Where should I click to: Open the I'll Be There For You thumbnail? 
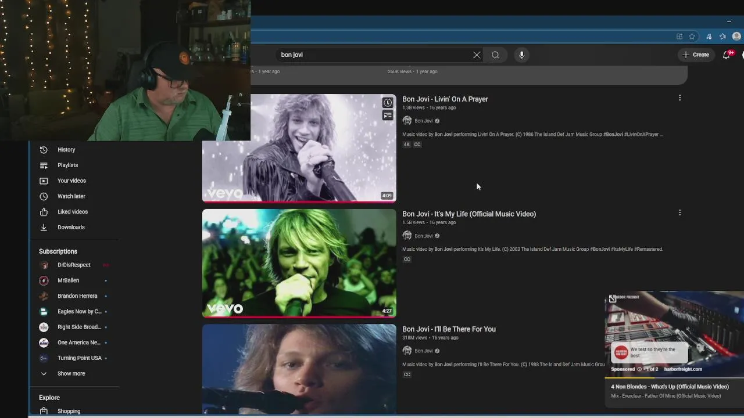pos(299,369)
